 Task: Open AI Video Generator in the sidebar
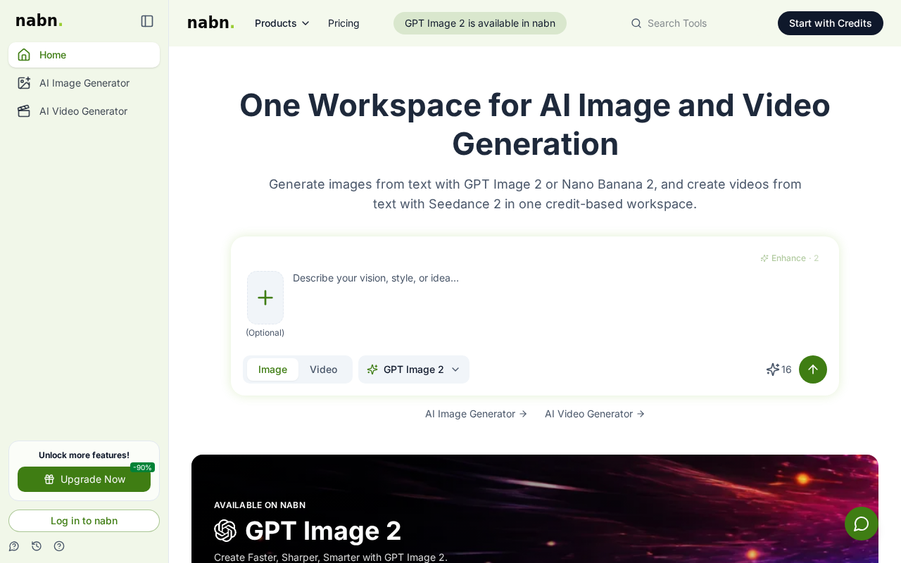(x=84, y=111)
